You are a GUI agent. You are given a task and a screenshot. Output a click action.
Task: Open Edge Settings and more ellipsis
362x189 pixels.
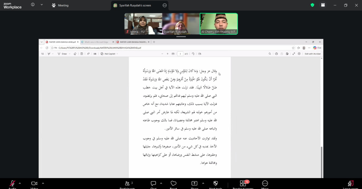coord(309,48)
